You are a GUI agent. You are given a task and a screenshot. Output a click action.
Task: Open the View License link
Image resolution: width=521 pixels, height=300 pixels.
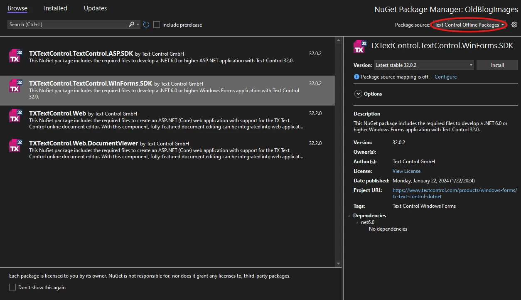coord(406,171)
